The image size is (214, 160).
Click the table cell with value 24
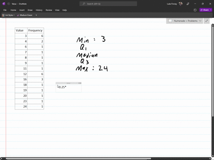(x=21, y=107)
